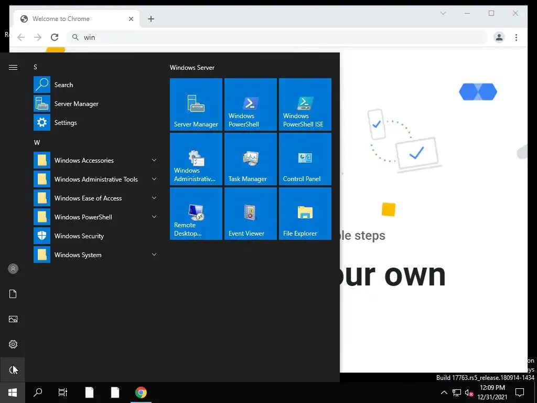Image resolution: width=537 pixels, height=403 pixels.
Task: Open the second blank document taskbar icon
Action: pyautogui.click(x=115, y=393)
